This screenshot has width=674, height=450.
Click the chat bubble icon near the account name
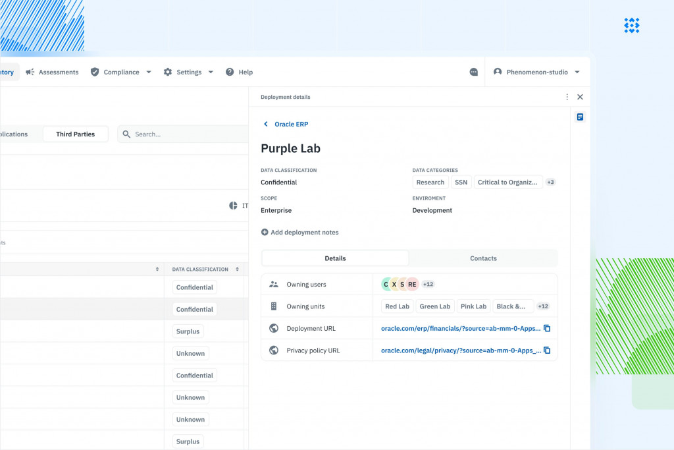474,72
